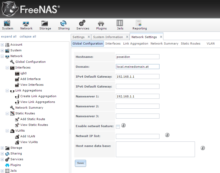Show info for netwait feature
This screenshot has height=173, width=220.
click(123, 125)
